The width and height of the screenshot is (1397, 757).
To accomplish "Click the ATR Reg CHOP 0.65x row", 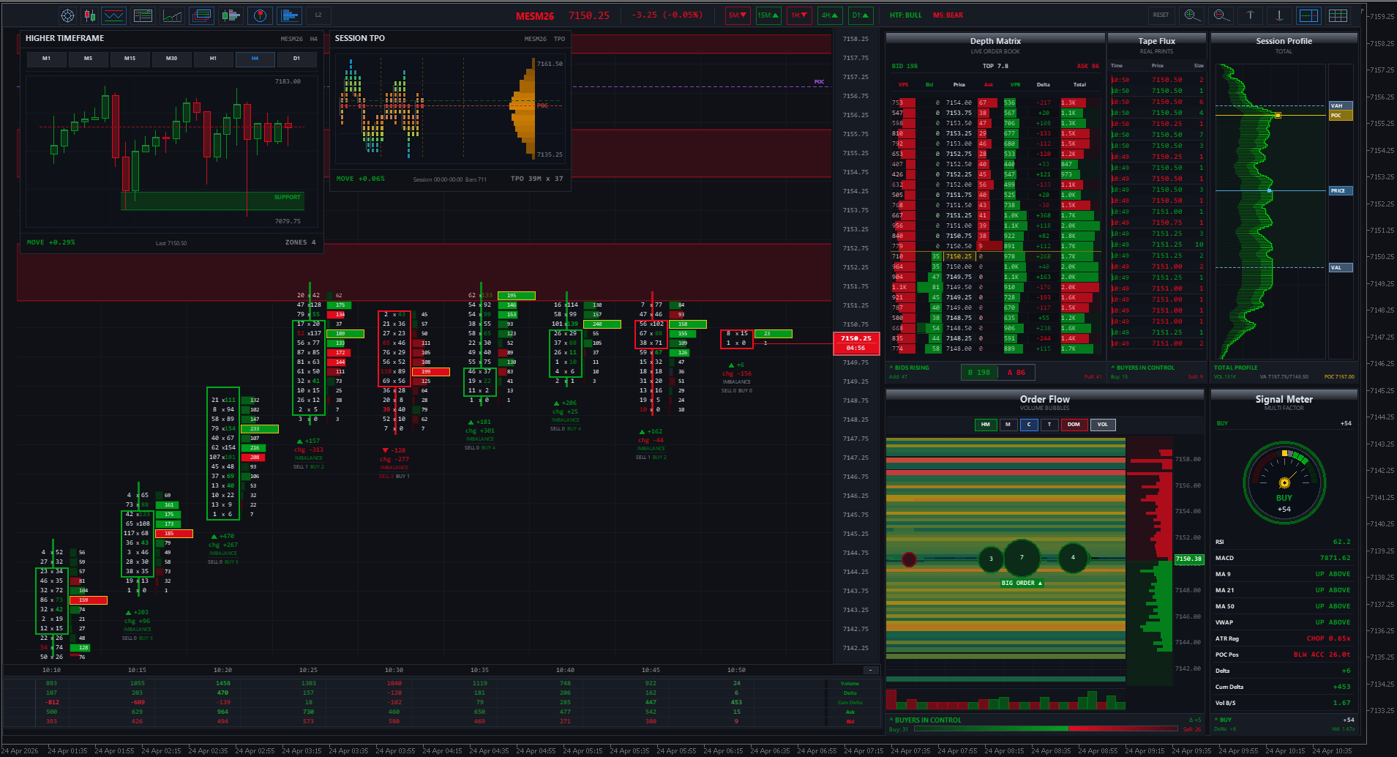I will pyautogui.click(x=1284, y=638).
